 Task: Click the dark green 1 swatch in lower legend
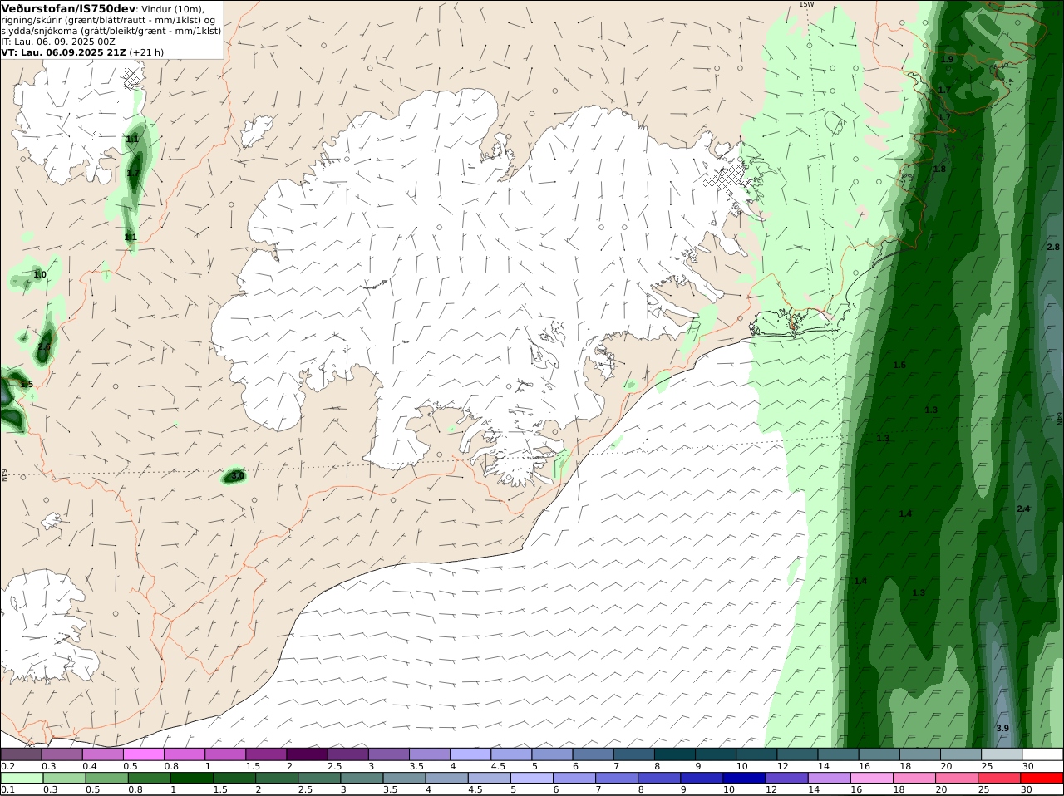(x=191, y=778)
